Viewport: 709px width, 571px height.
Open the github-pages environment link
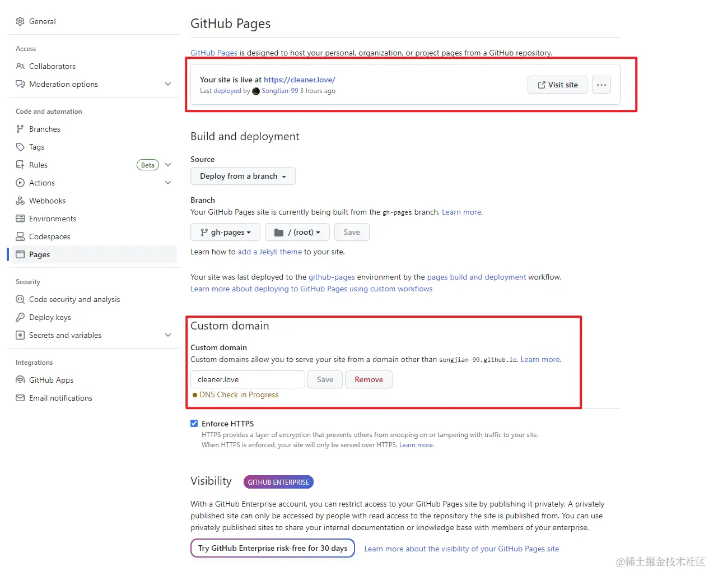332,277
